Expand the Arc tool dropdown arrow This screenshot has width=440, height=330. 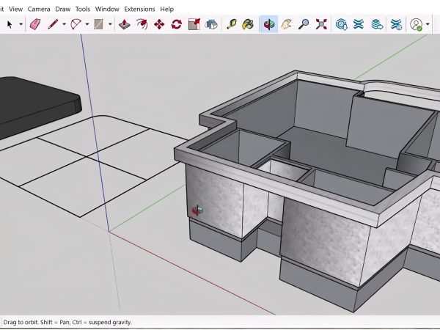click(x=87, y=24)
